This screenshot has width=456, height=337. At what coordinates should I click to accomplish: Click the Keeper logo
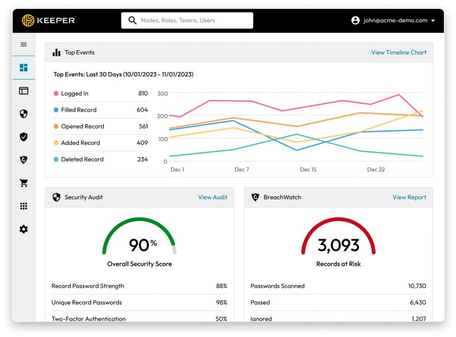click(x=48, y=20)
